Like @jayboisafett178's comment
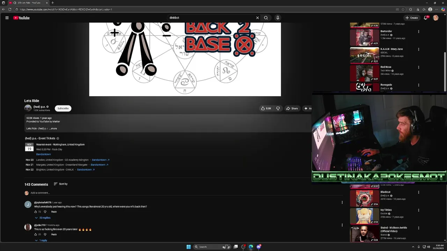447x251 pixels. point(36,212)
